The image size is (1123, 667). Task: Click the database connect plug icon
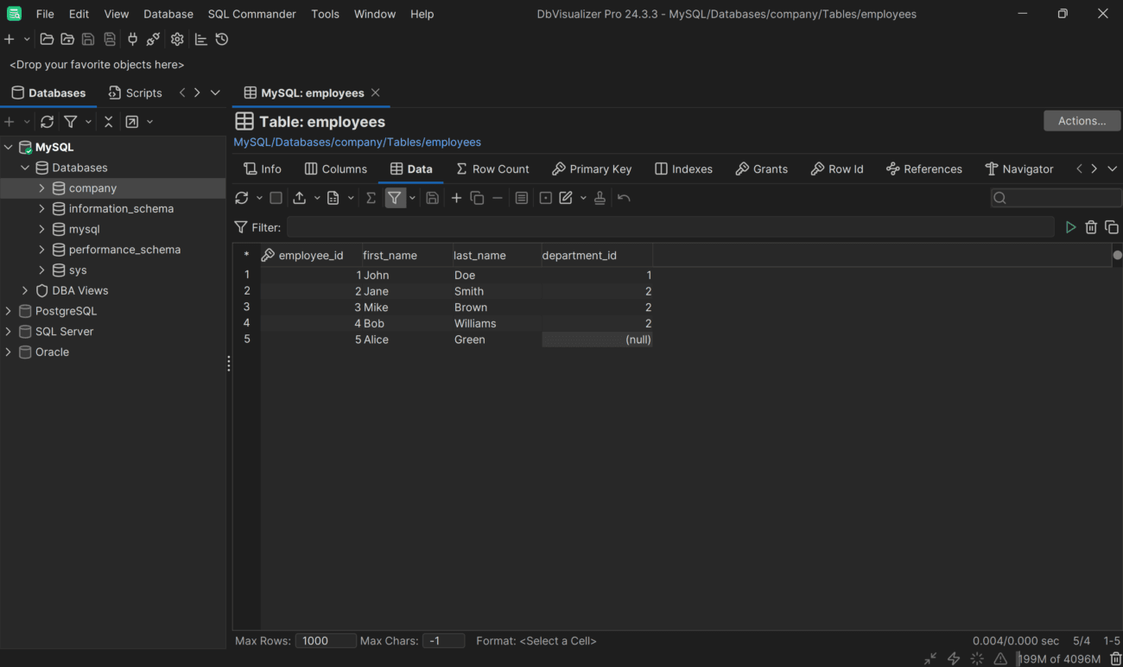click(x=132, y=39)
